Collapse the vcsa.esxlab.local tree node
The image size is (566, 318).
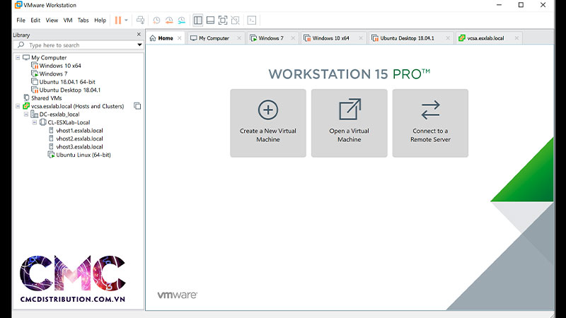(x=18, y=106)
